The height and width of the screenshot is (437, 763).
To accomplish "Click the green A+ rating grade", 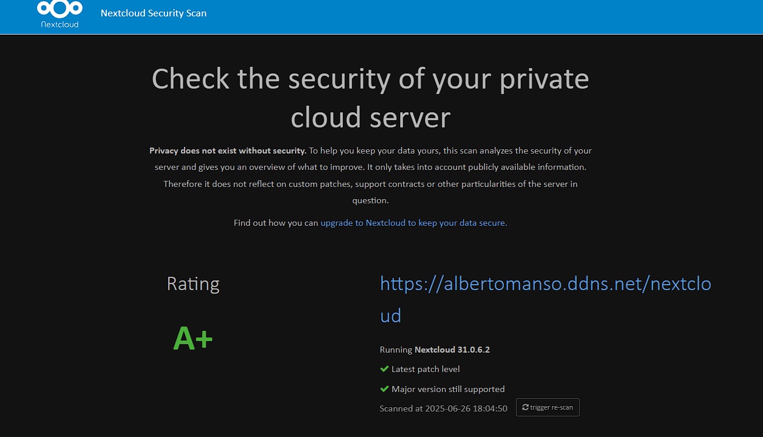I will [x=193, y=339].
